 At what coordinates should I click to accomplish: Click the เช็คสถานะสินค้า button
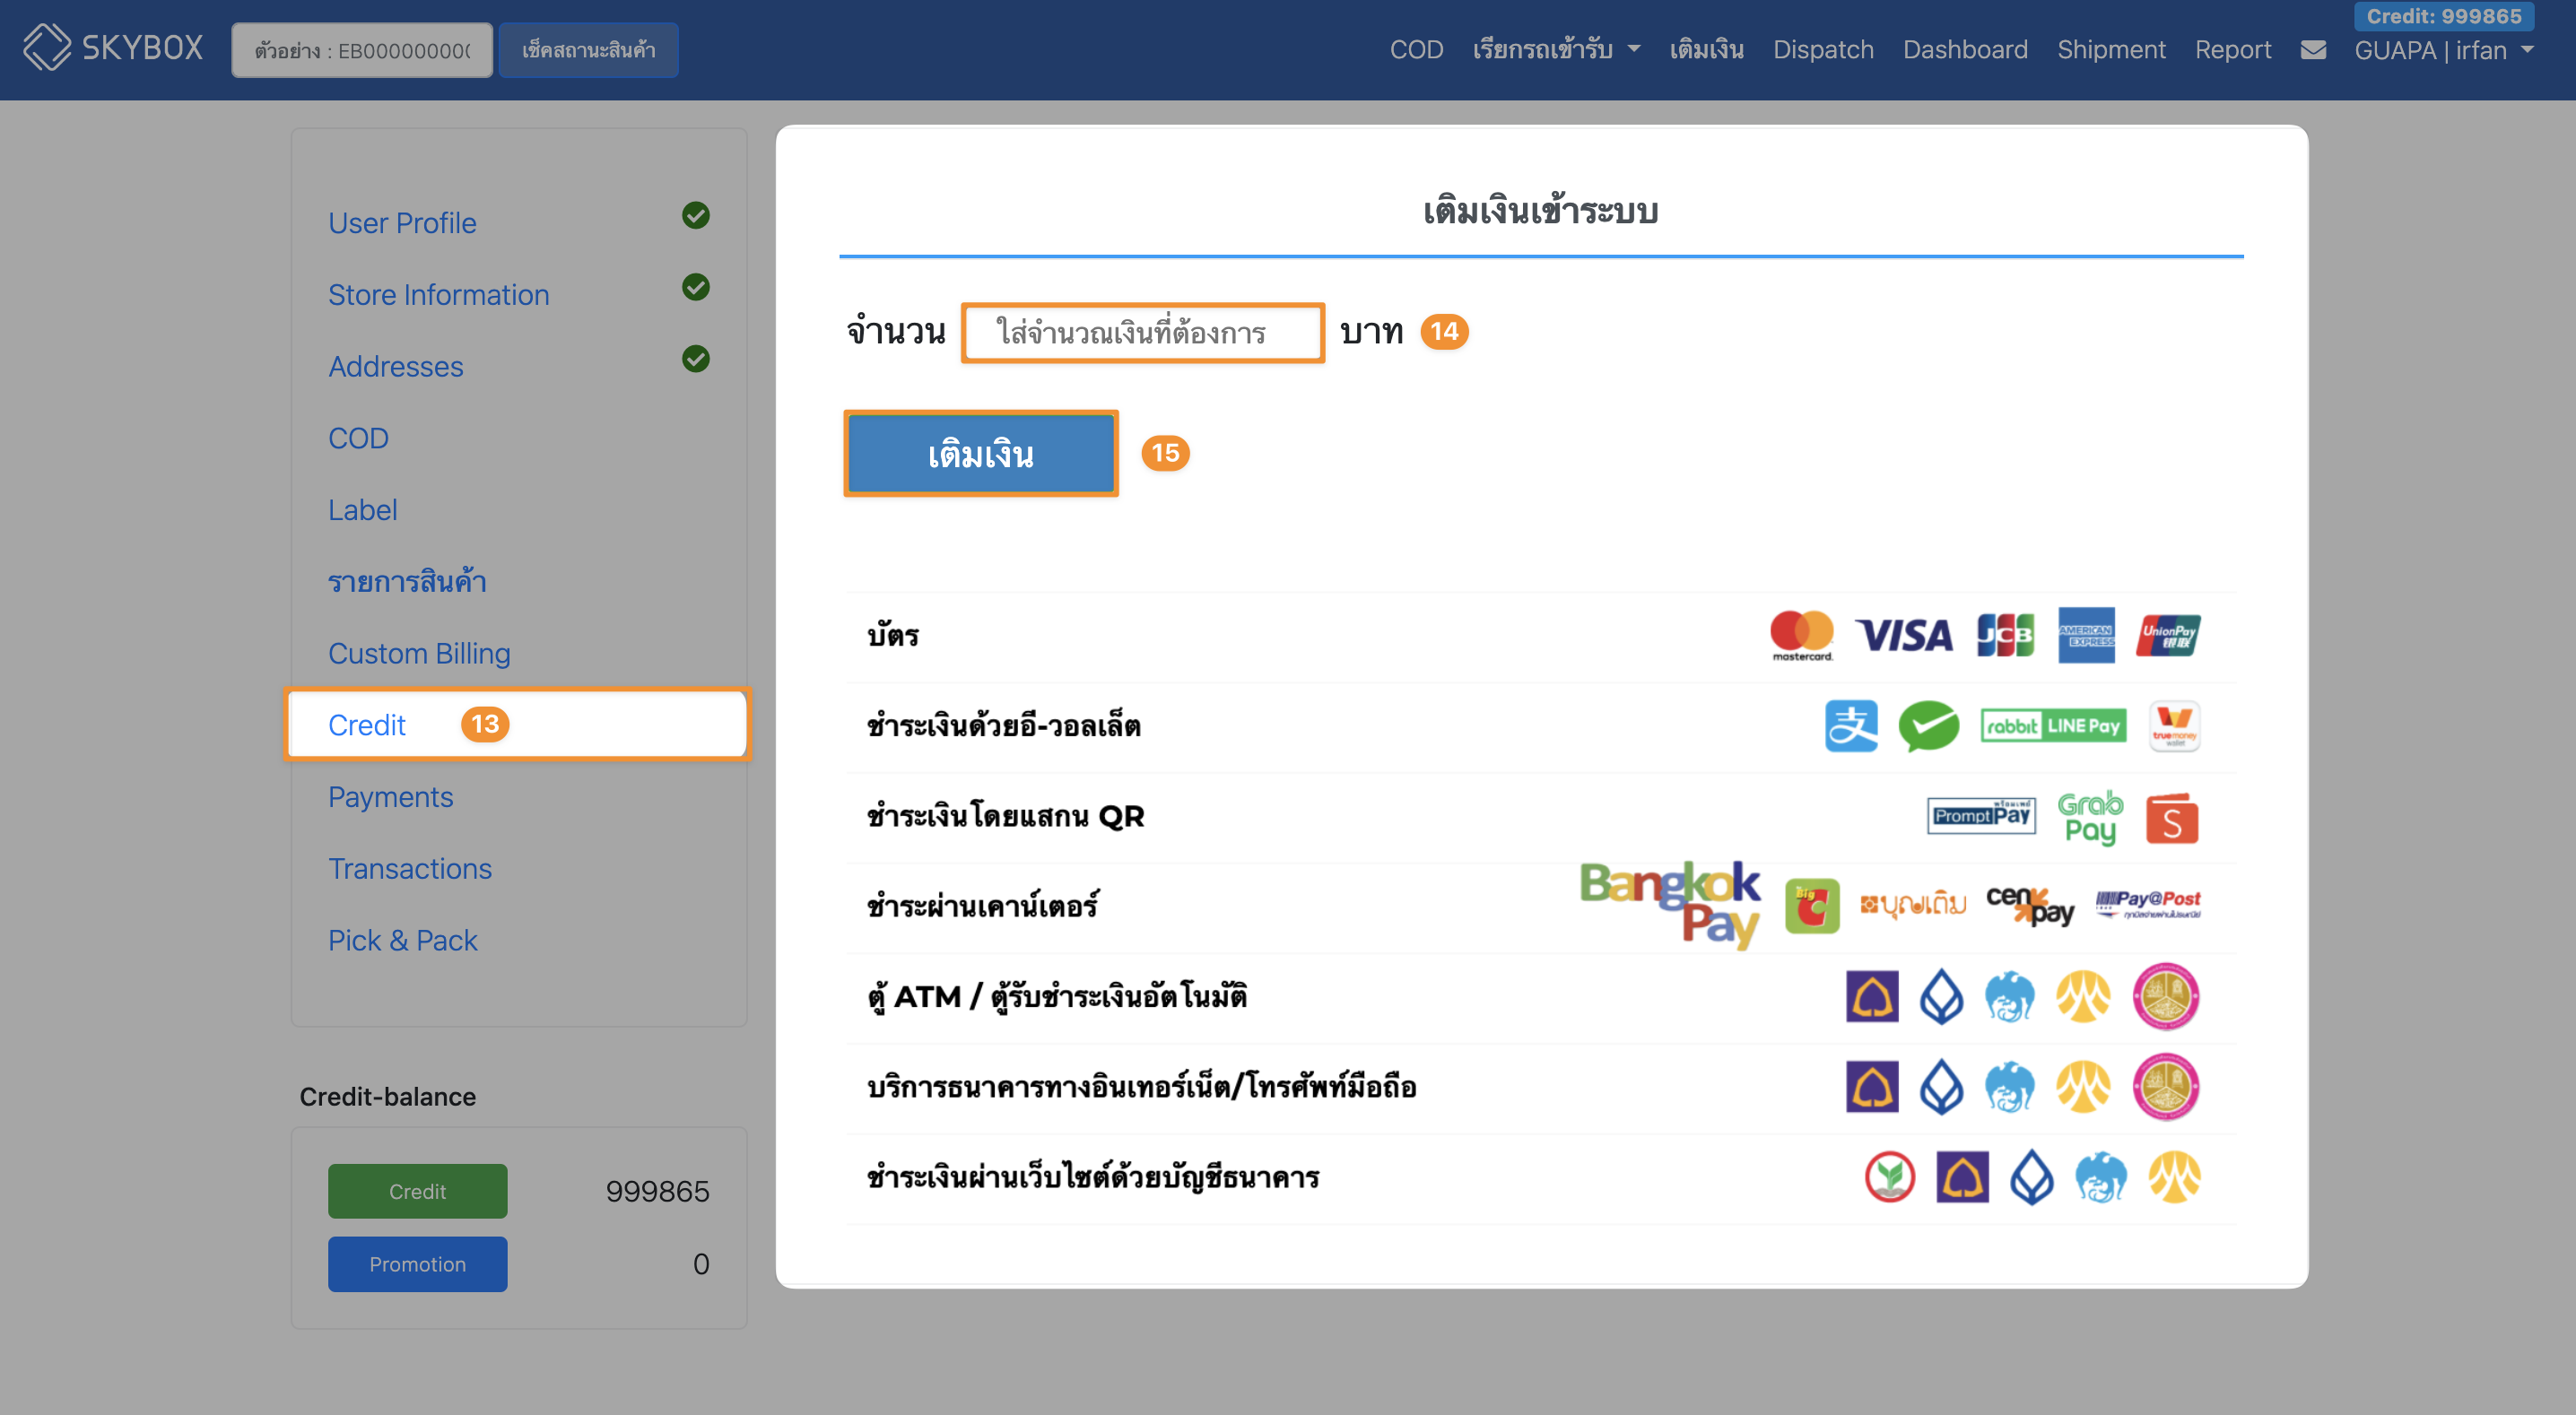point(588,49)
